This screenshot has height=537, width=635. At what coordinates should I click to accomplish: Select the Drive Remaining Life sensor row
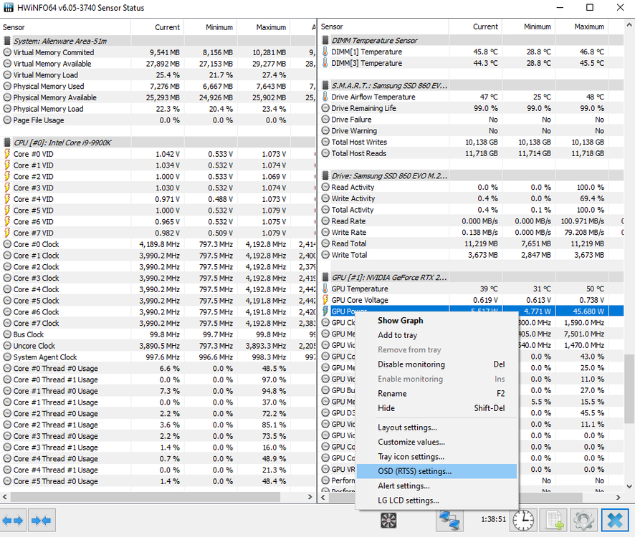[363, 108]
